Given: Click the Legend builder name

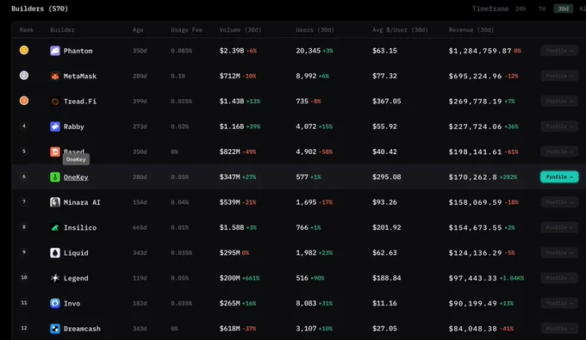Looking at the screenshot, I should (76, 278).
